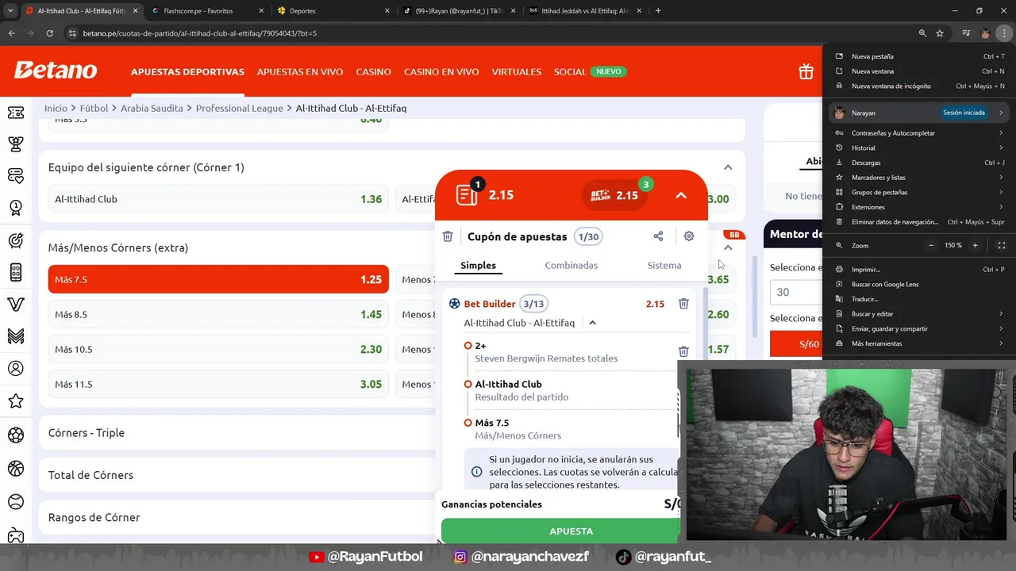Choose Nueva ventana de incógnito

[x=919, y=86]
